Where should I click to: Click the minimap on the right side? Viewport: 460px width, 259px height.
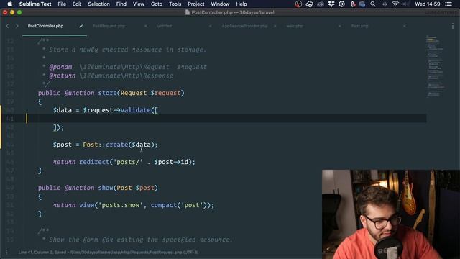point(436,66)
